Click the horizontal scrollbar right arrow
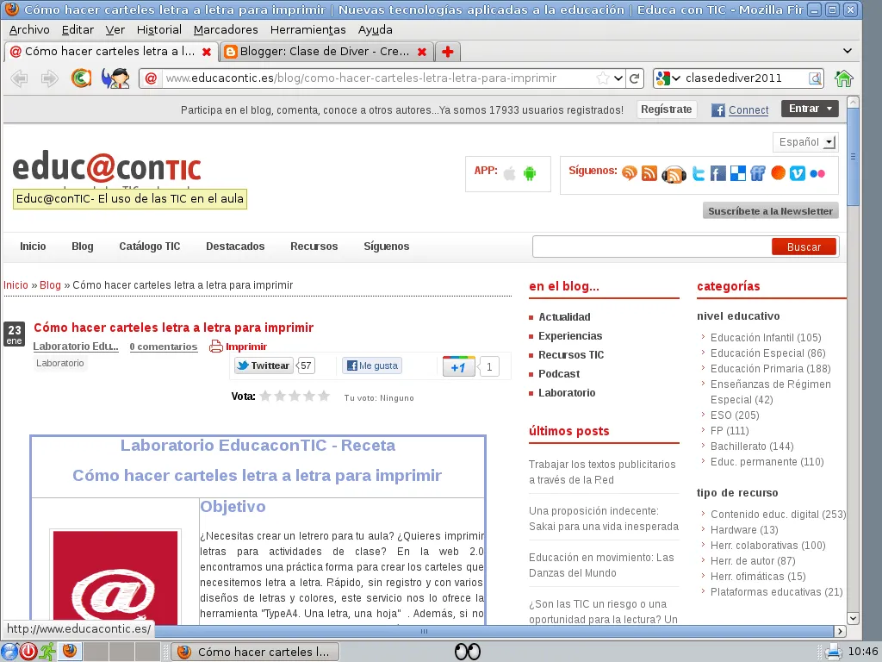The image size is (882, 662). (840, 631)
